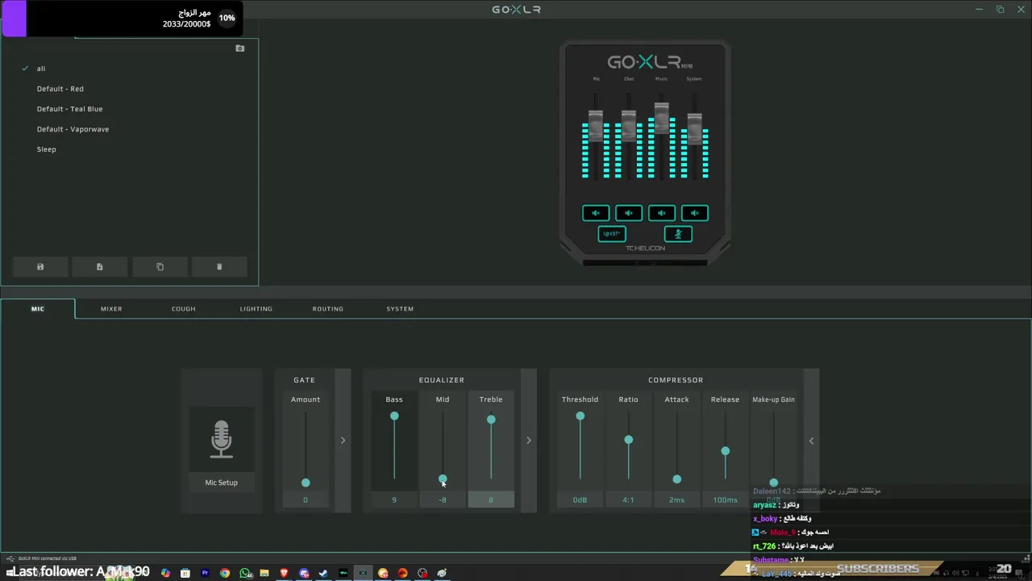Viewport: 1032px width, 581px height.
Task: Choose the Default - Vaporwave profile
Action: (x=73, y=129)
